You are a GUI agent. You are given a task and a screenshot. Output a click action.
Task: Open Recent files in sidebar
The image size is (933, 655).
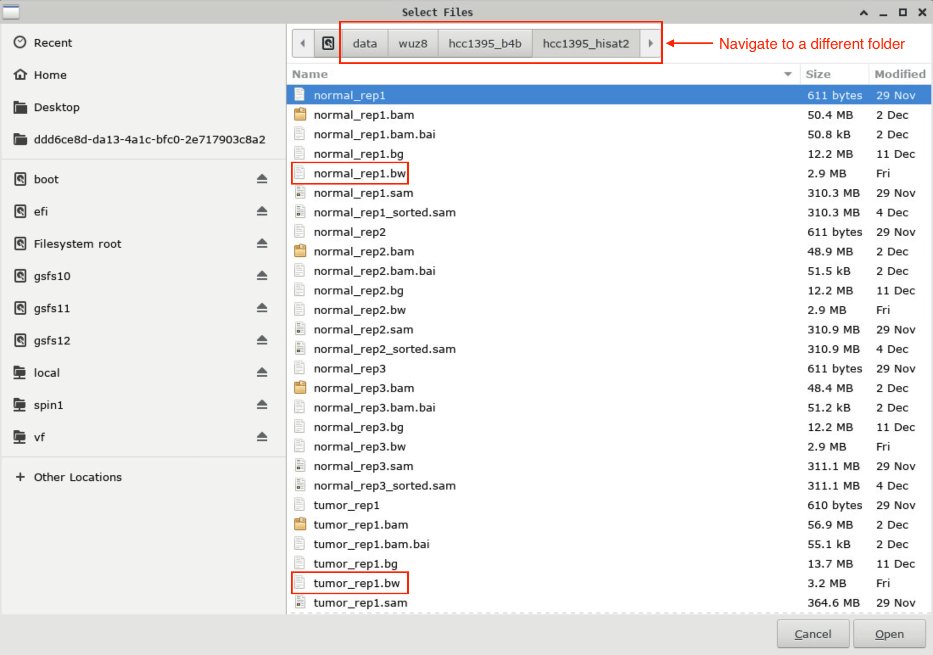[x=53, y=43]
